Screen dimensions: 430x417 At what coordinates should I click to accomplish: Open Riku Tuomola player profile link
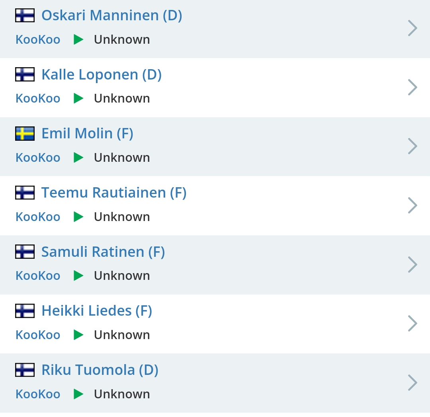pos(100,370)
